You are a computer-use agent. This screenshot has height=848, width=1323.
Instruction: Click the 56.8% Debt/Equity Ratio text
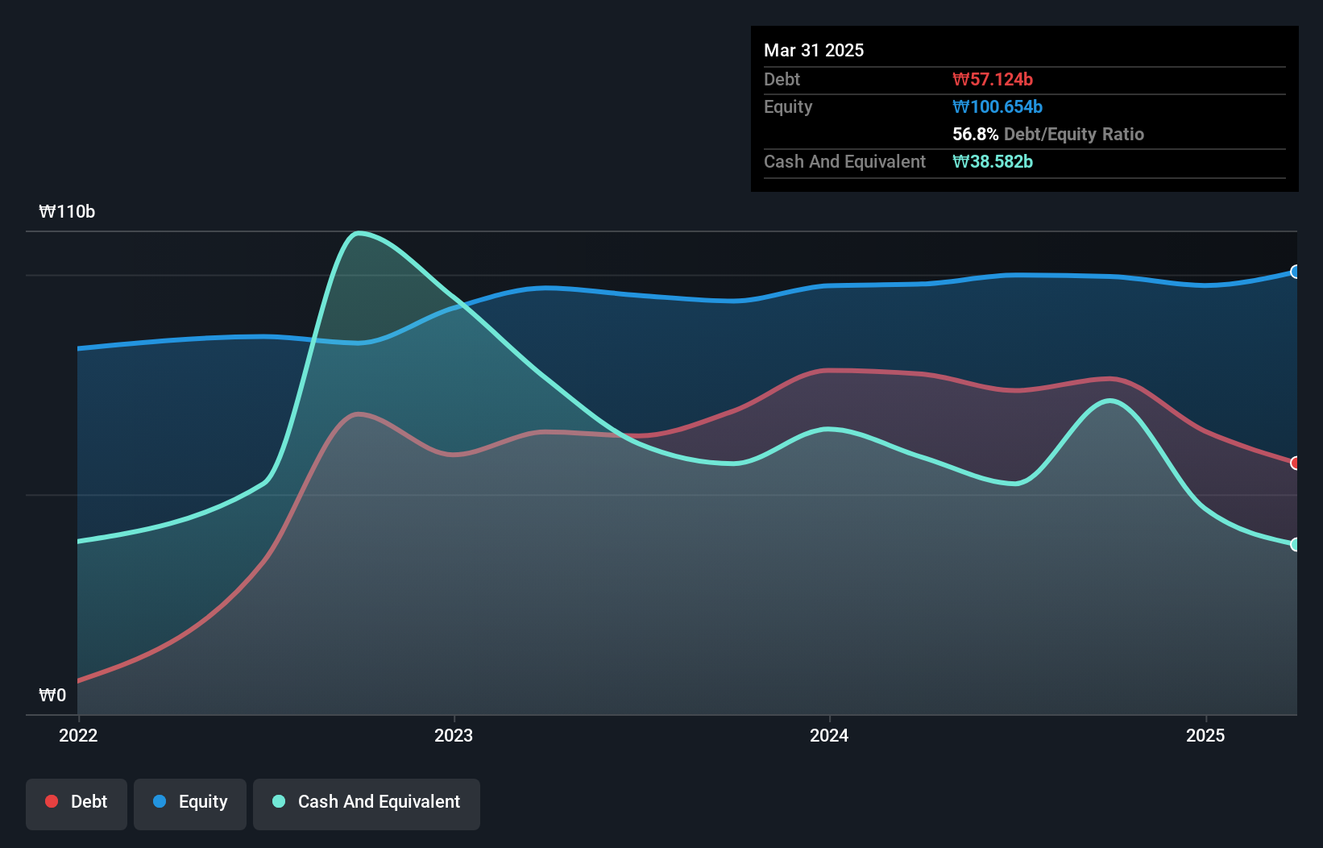pos(1048,134)
